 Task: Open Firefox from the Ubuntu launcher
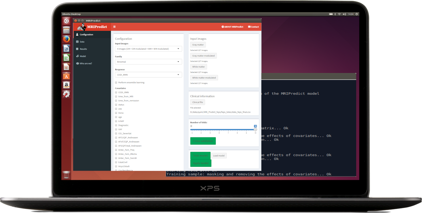(x=66, y=39)
